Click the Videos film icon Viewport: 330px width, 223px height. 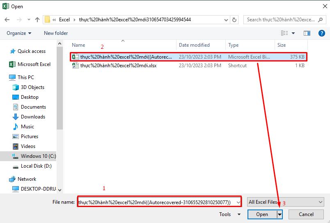tap(16, 146)
